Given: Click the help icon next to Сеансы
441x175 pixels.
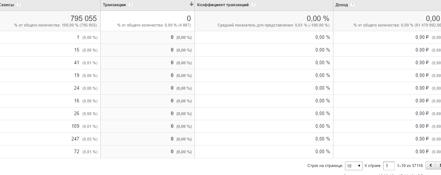Looking at the screenshot, I should click(19, 5).
